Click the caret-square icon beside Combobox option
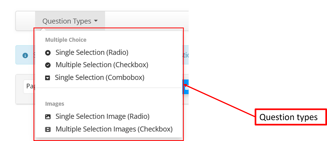Image resolution: width=327 pixels, height=141 pixels. pos(48,78)
